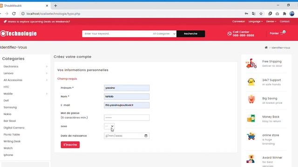Screen dimensions: 298x167
Task: Click the tag icon next to weekend deals
Action: (x=5, y=21)
